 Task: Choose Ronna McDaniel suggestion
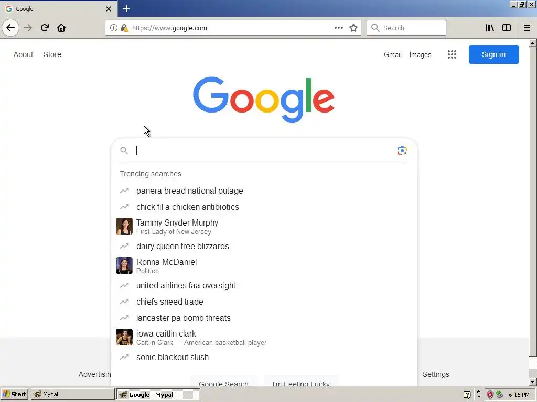tap(264, 265)
